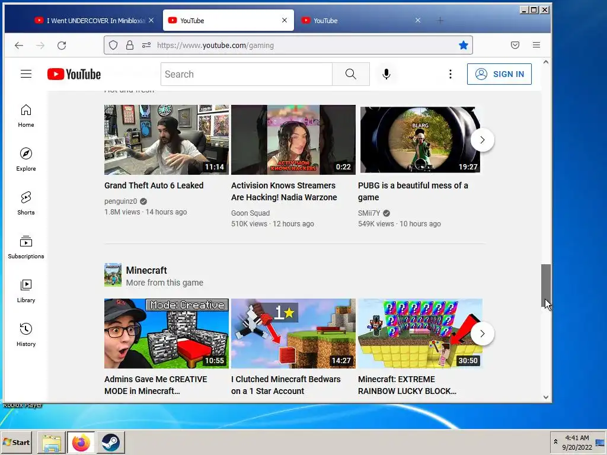Show next Minecraft videos arrow

482,334
